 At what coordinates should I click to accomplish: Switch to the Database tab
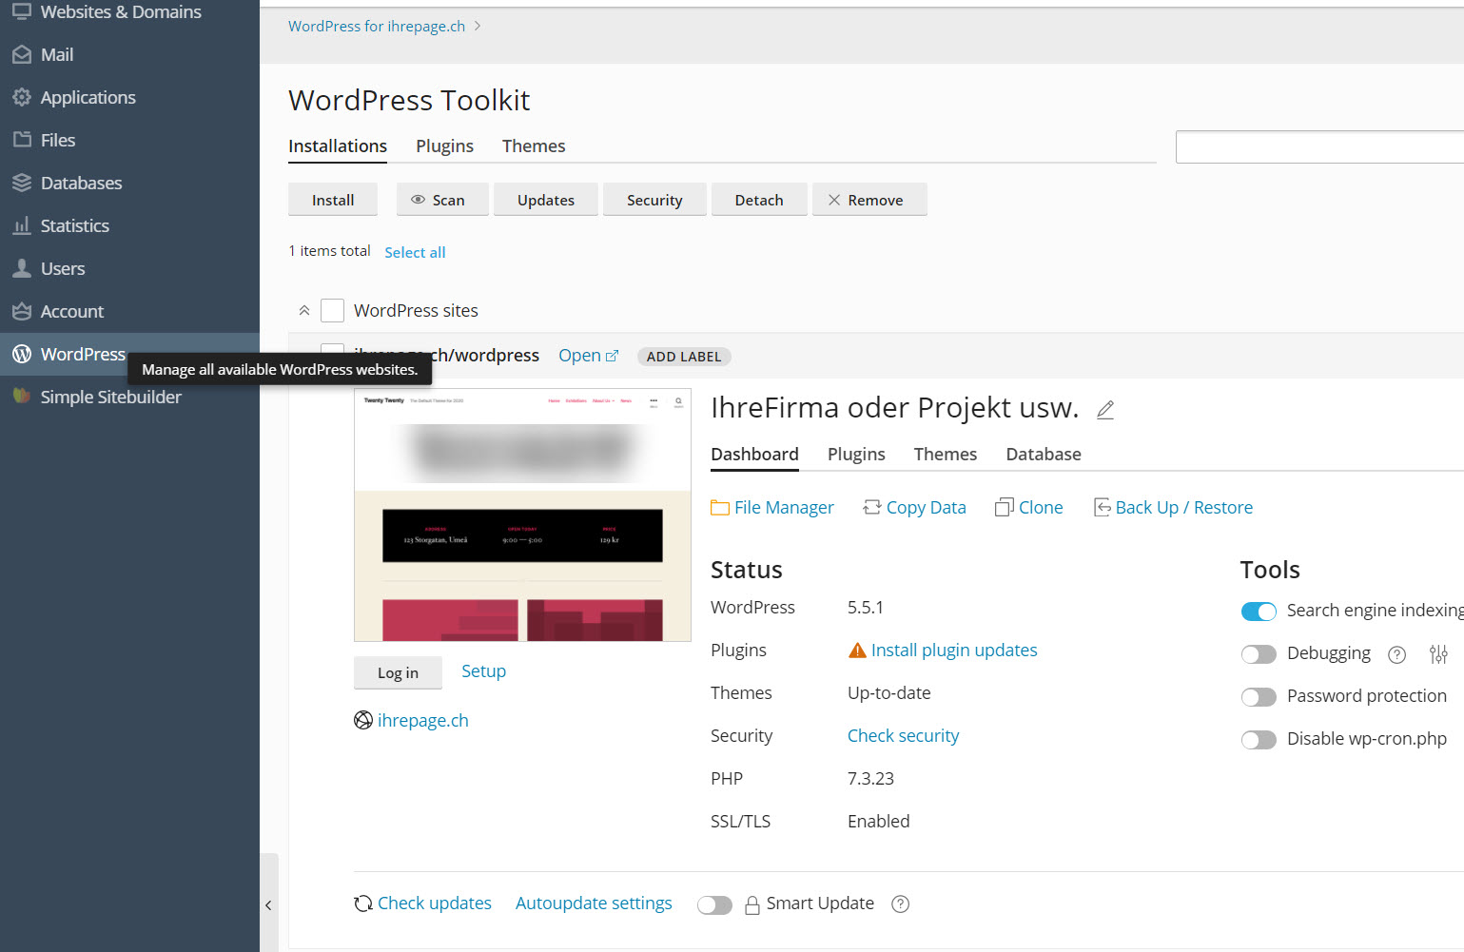tap(1043, 455)
